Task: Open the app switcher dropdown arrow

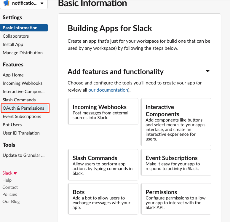Action: 42,3
